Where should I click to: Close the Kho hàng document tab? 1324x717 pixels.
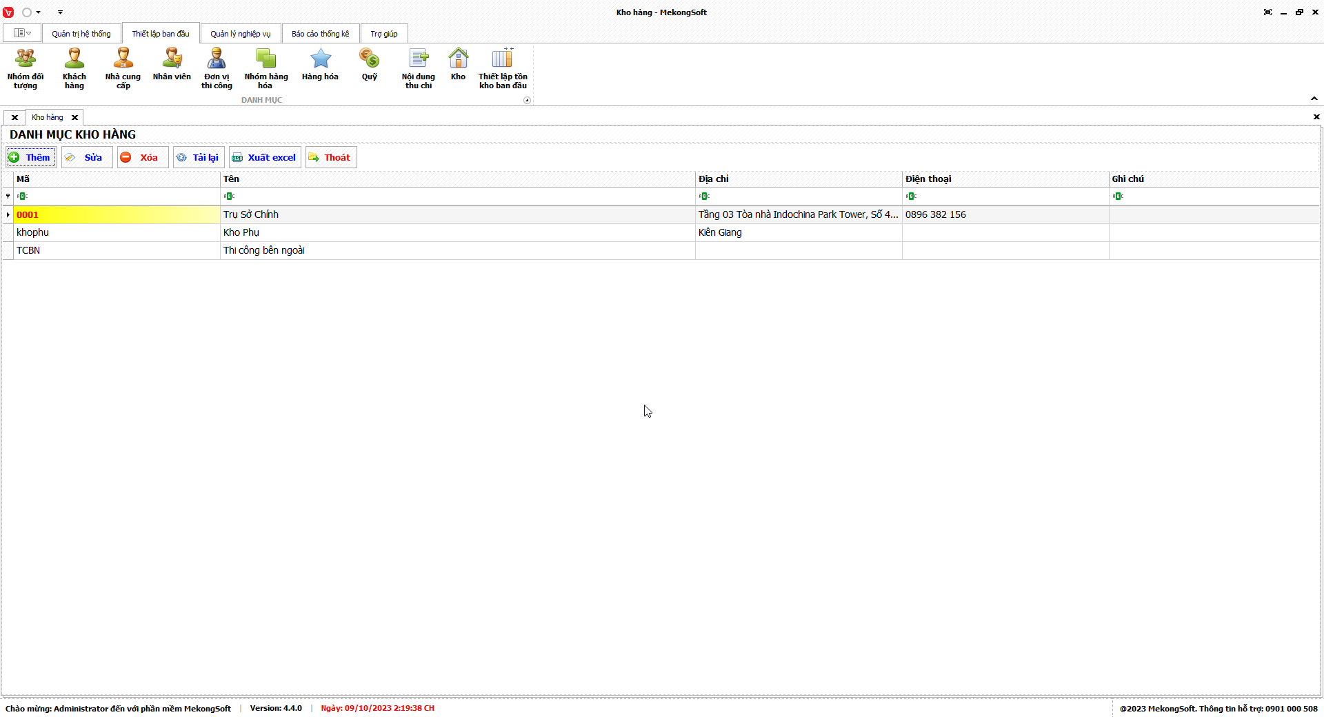75,117
